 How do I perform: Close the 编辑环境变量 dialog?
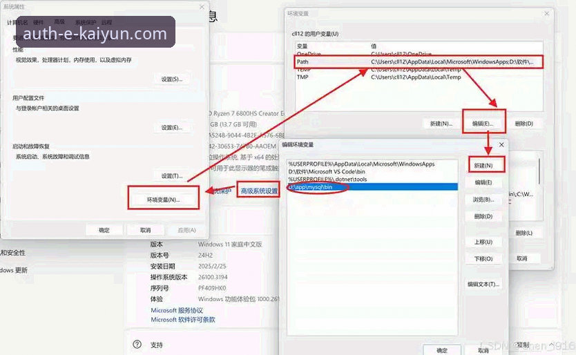[501, 145]
